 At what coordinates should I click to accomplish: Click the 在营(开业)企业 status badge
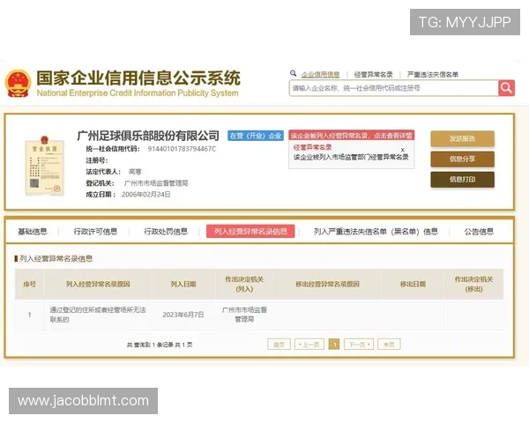[x=256, y=136]
